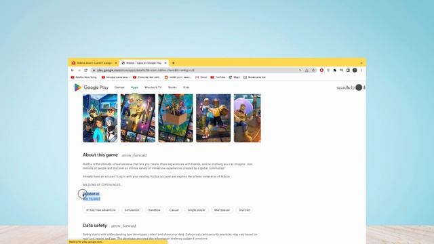Open the Bookmarks bar folder

(x=255, y=77)
